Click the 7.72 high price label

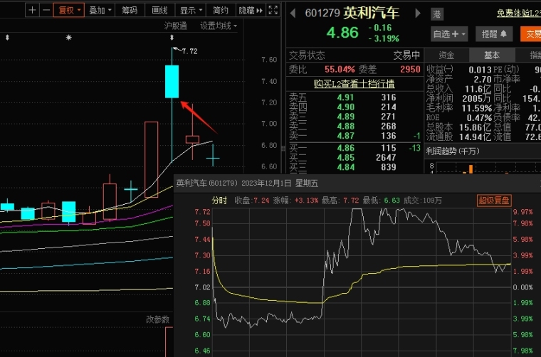point(189,51)
